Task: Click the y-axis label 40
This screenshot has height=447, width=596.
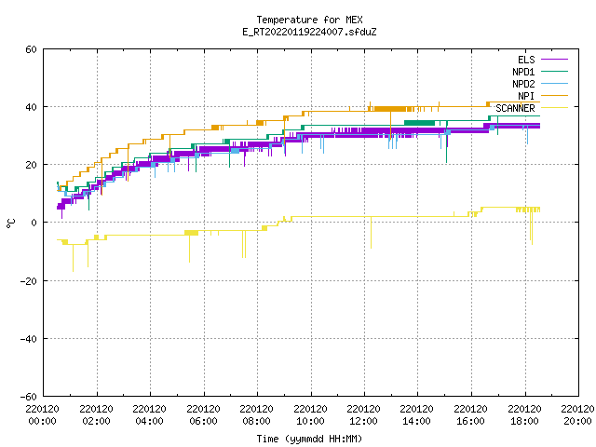Action: (31, 107)
